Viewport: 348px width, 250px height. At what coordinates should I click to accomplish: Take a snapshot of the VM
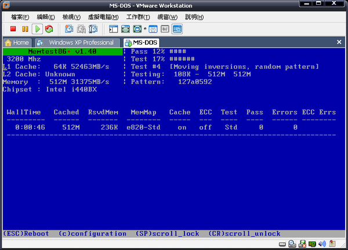tap(69, 29)
